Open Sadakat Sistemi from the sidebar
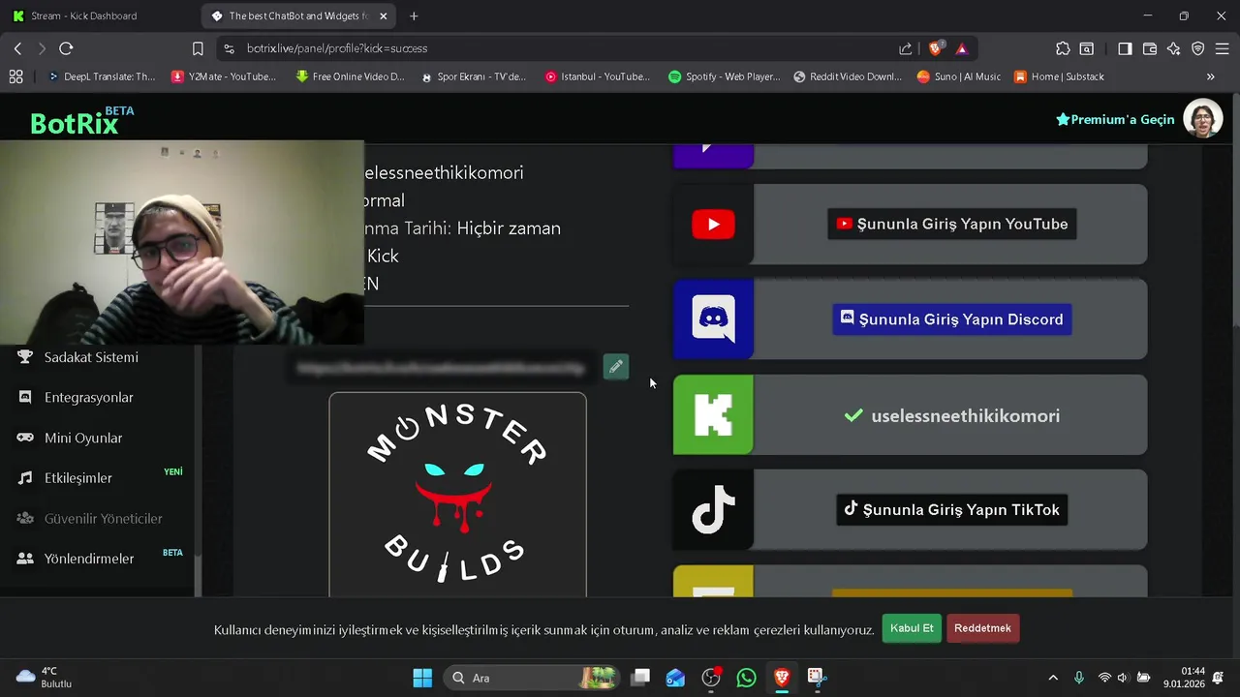This screenshot has height=697, width=1240. (91, 357)
